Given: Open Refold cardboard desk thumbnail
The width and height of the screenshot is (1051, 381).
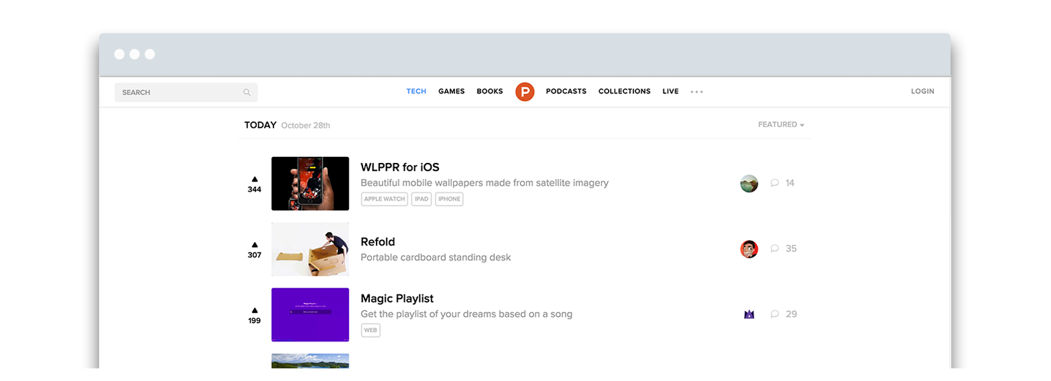Looking at the screenshot, I should click(x=310, y=249).
